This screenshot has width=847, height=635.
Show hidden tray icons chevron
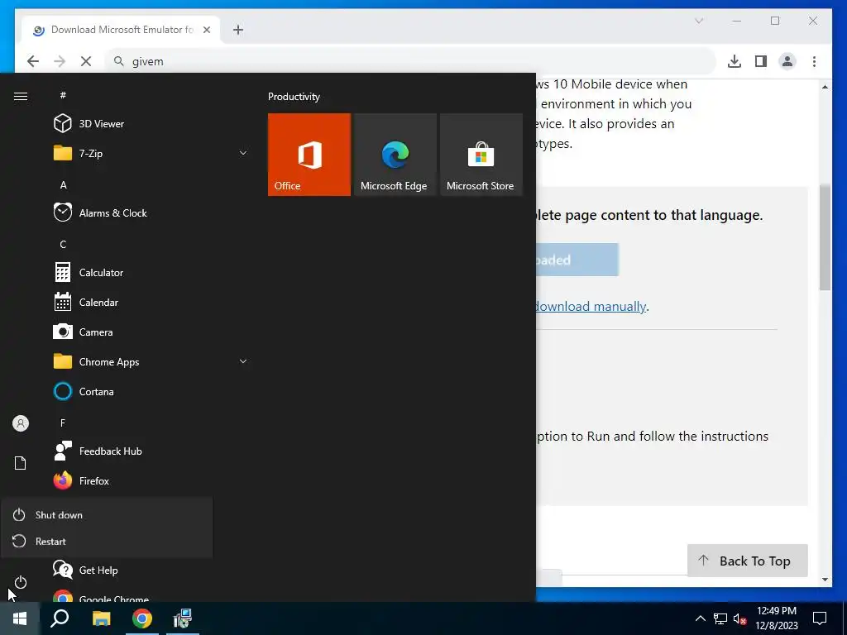700,618
